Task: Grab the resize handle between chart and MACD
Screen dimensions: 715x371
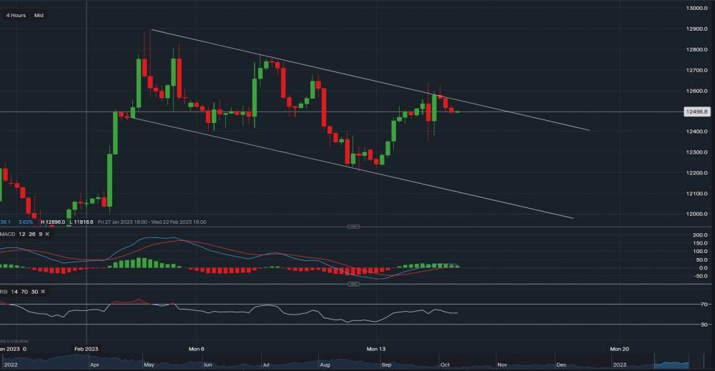Action: point(352,227)
